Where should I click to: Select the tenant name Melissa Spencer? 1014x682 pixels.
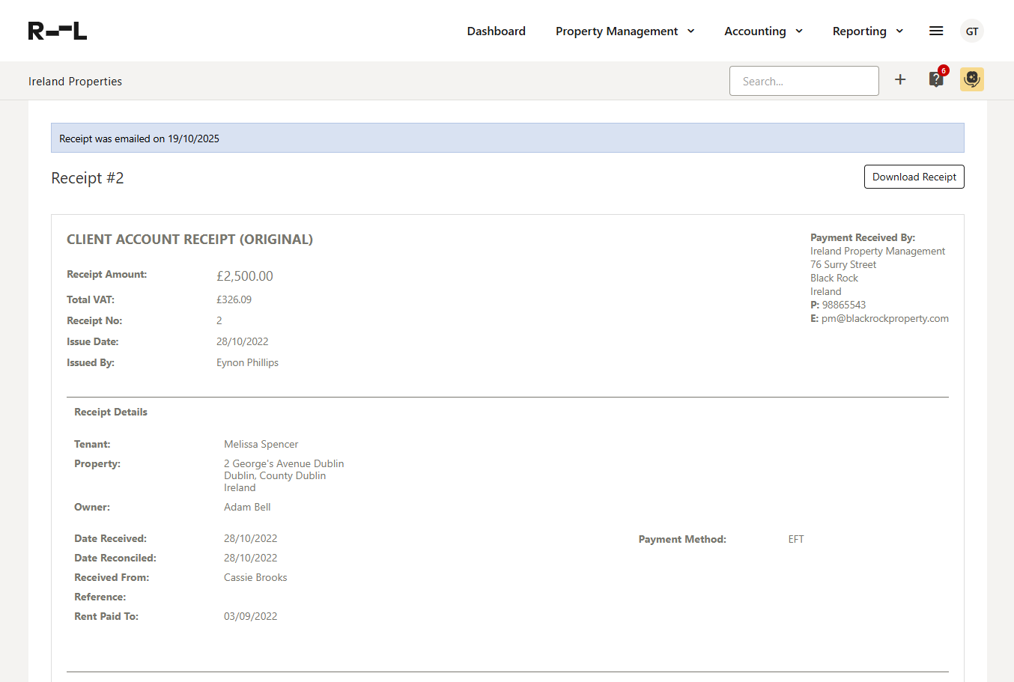click(x=261, y=444)
